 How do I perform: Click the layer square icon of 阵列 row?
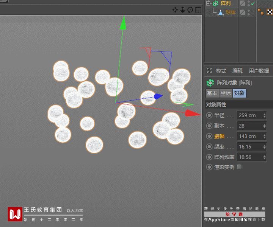coord(242,3)
